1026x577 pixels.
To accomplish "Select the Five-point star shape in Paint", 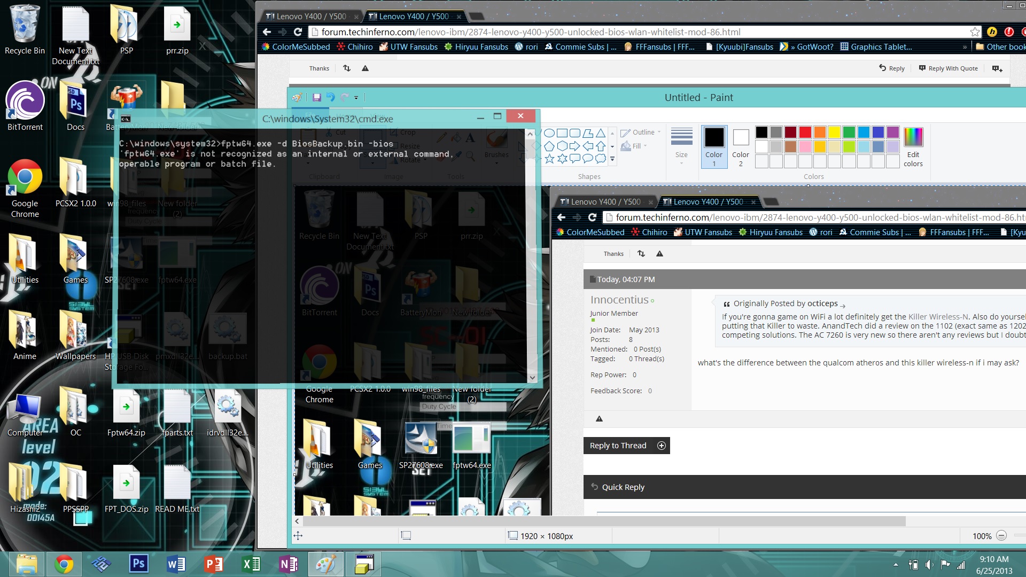I will 549,159.
